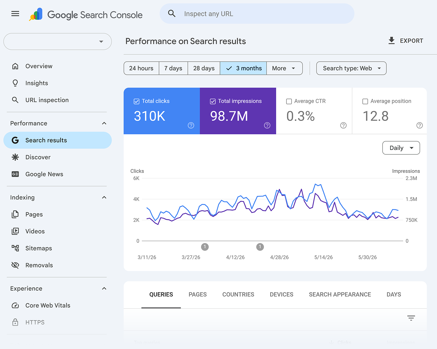
Task: Enable the Average CTR checkbox
Action: tap(289, 101)
